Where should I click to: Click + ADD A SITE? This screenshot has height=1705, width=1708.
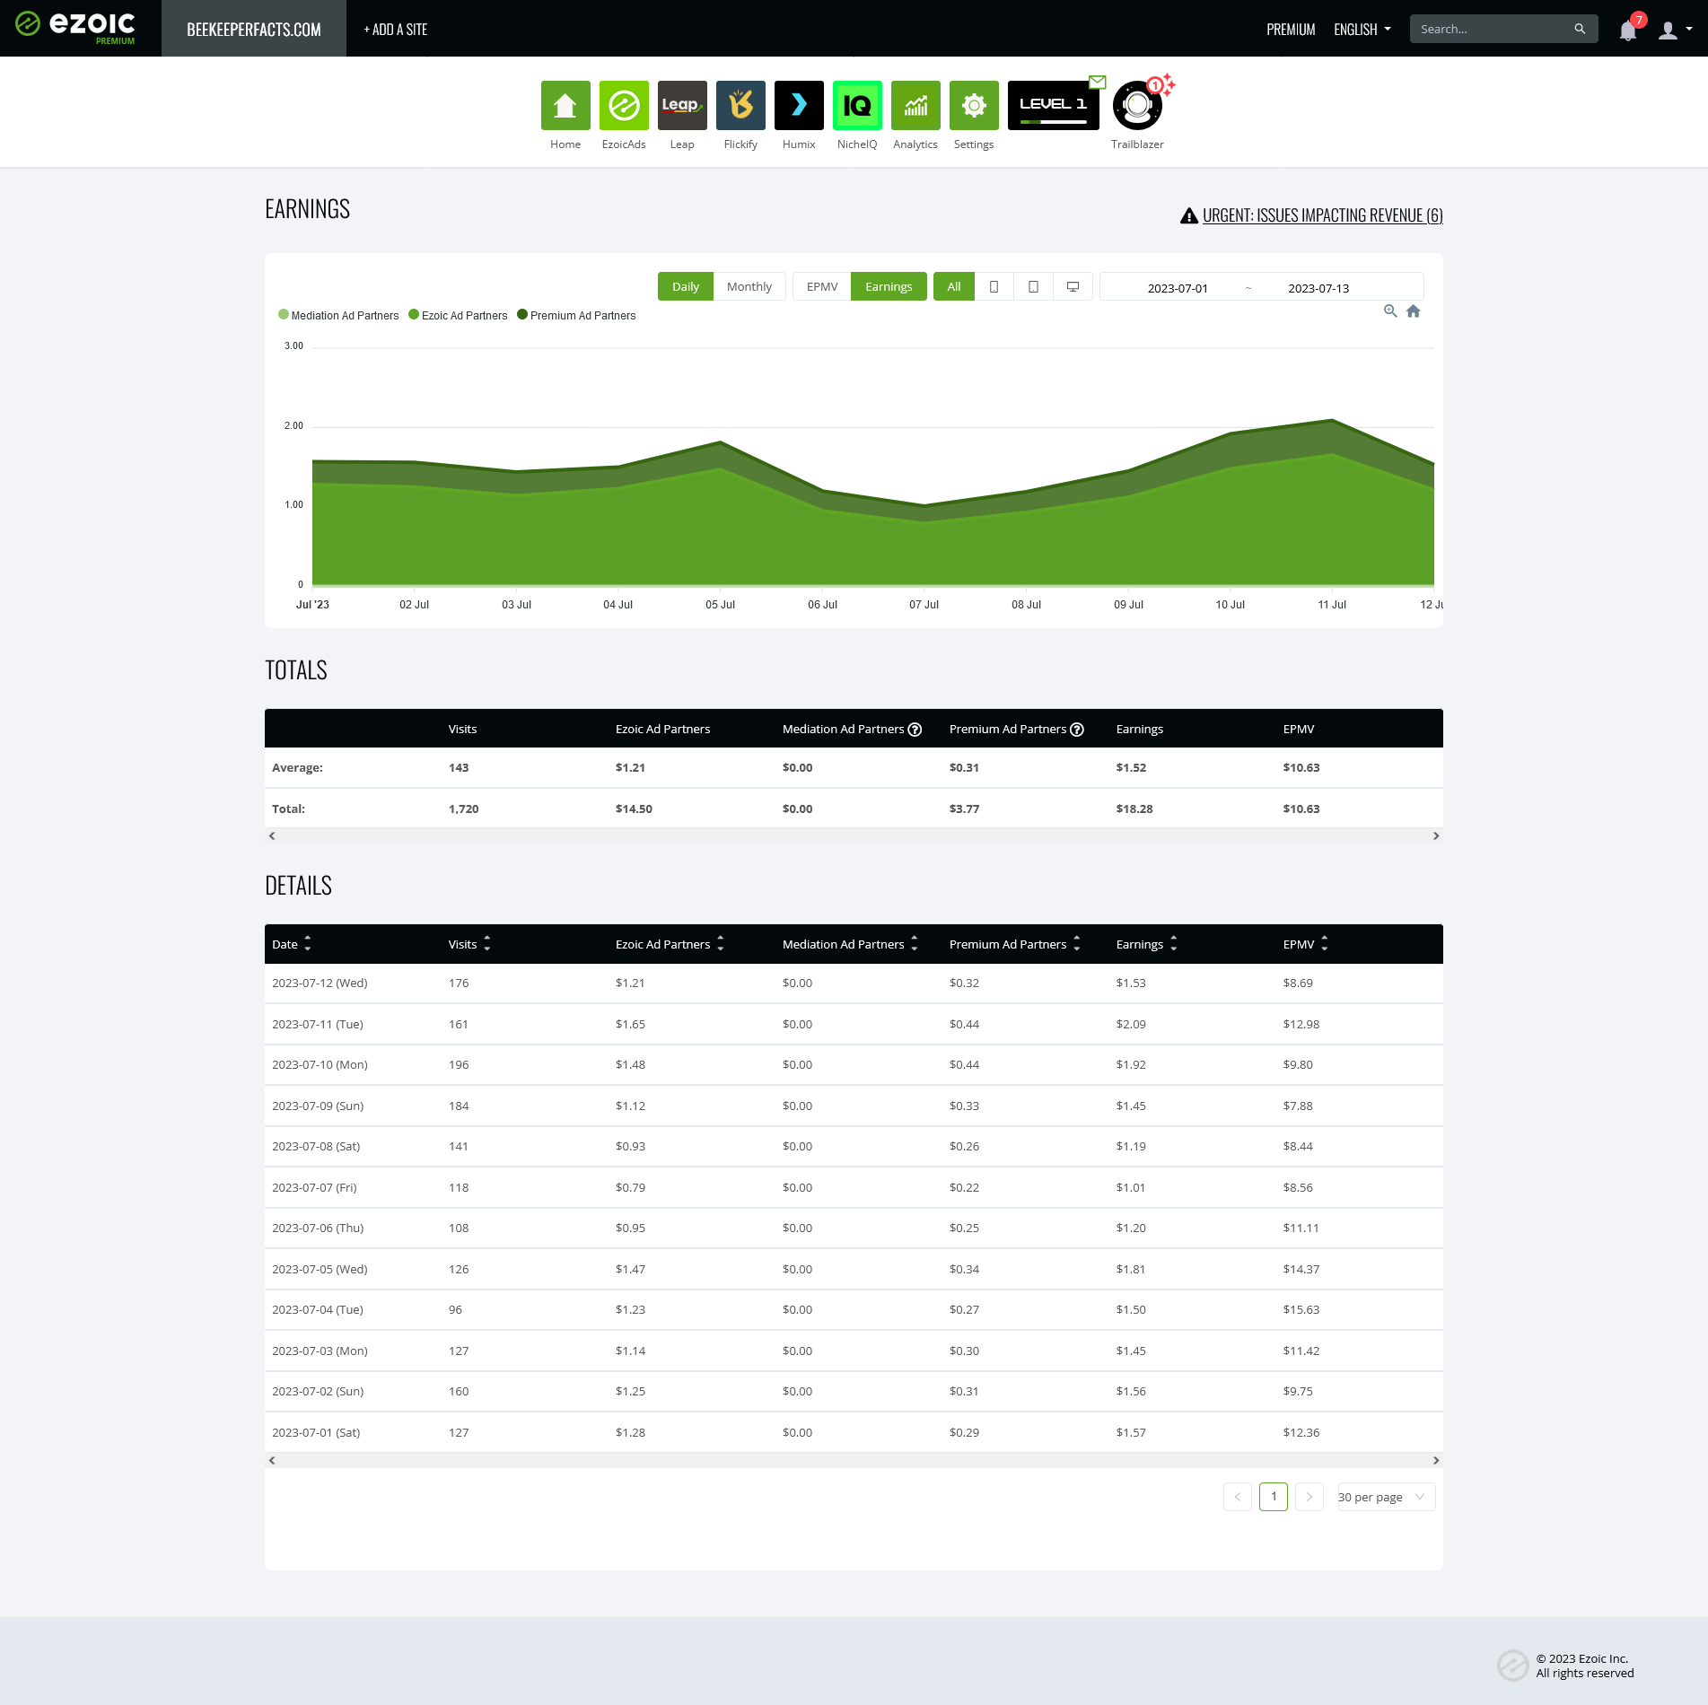point(395,30)
